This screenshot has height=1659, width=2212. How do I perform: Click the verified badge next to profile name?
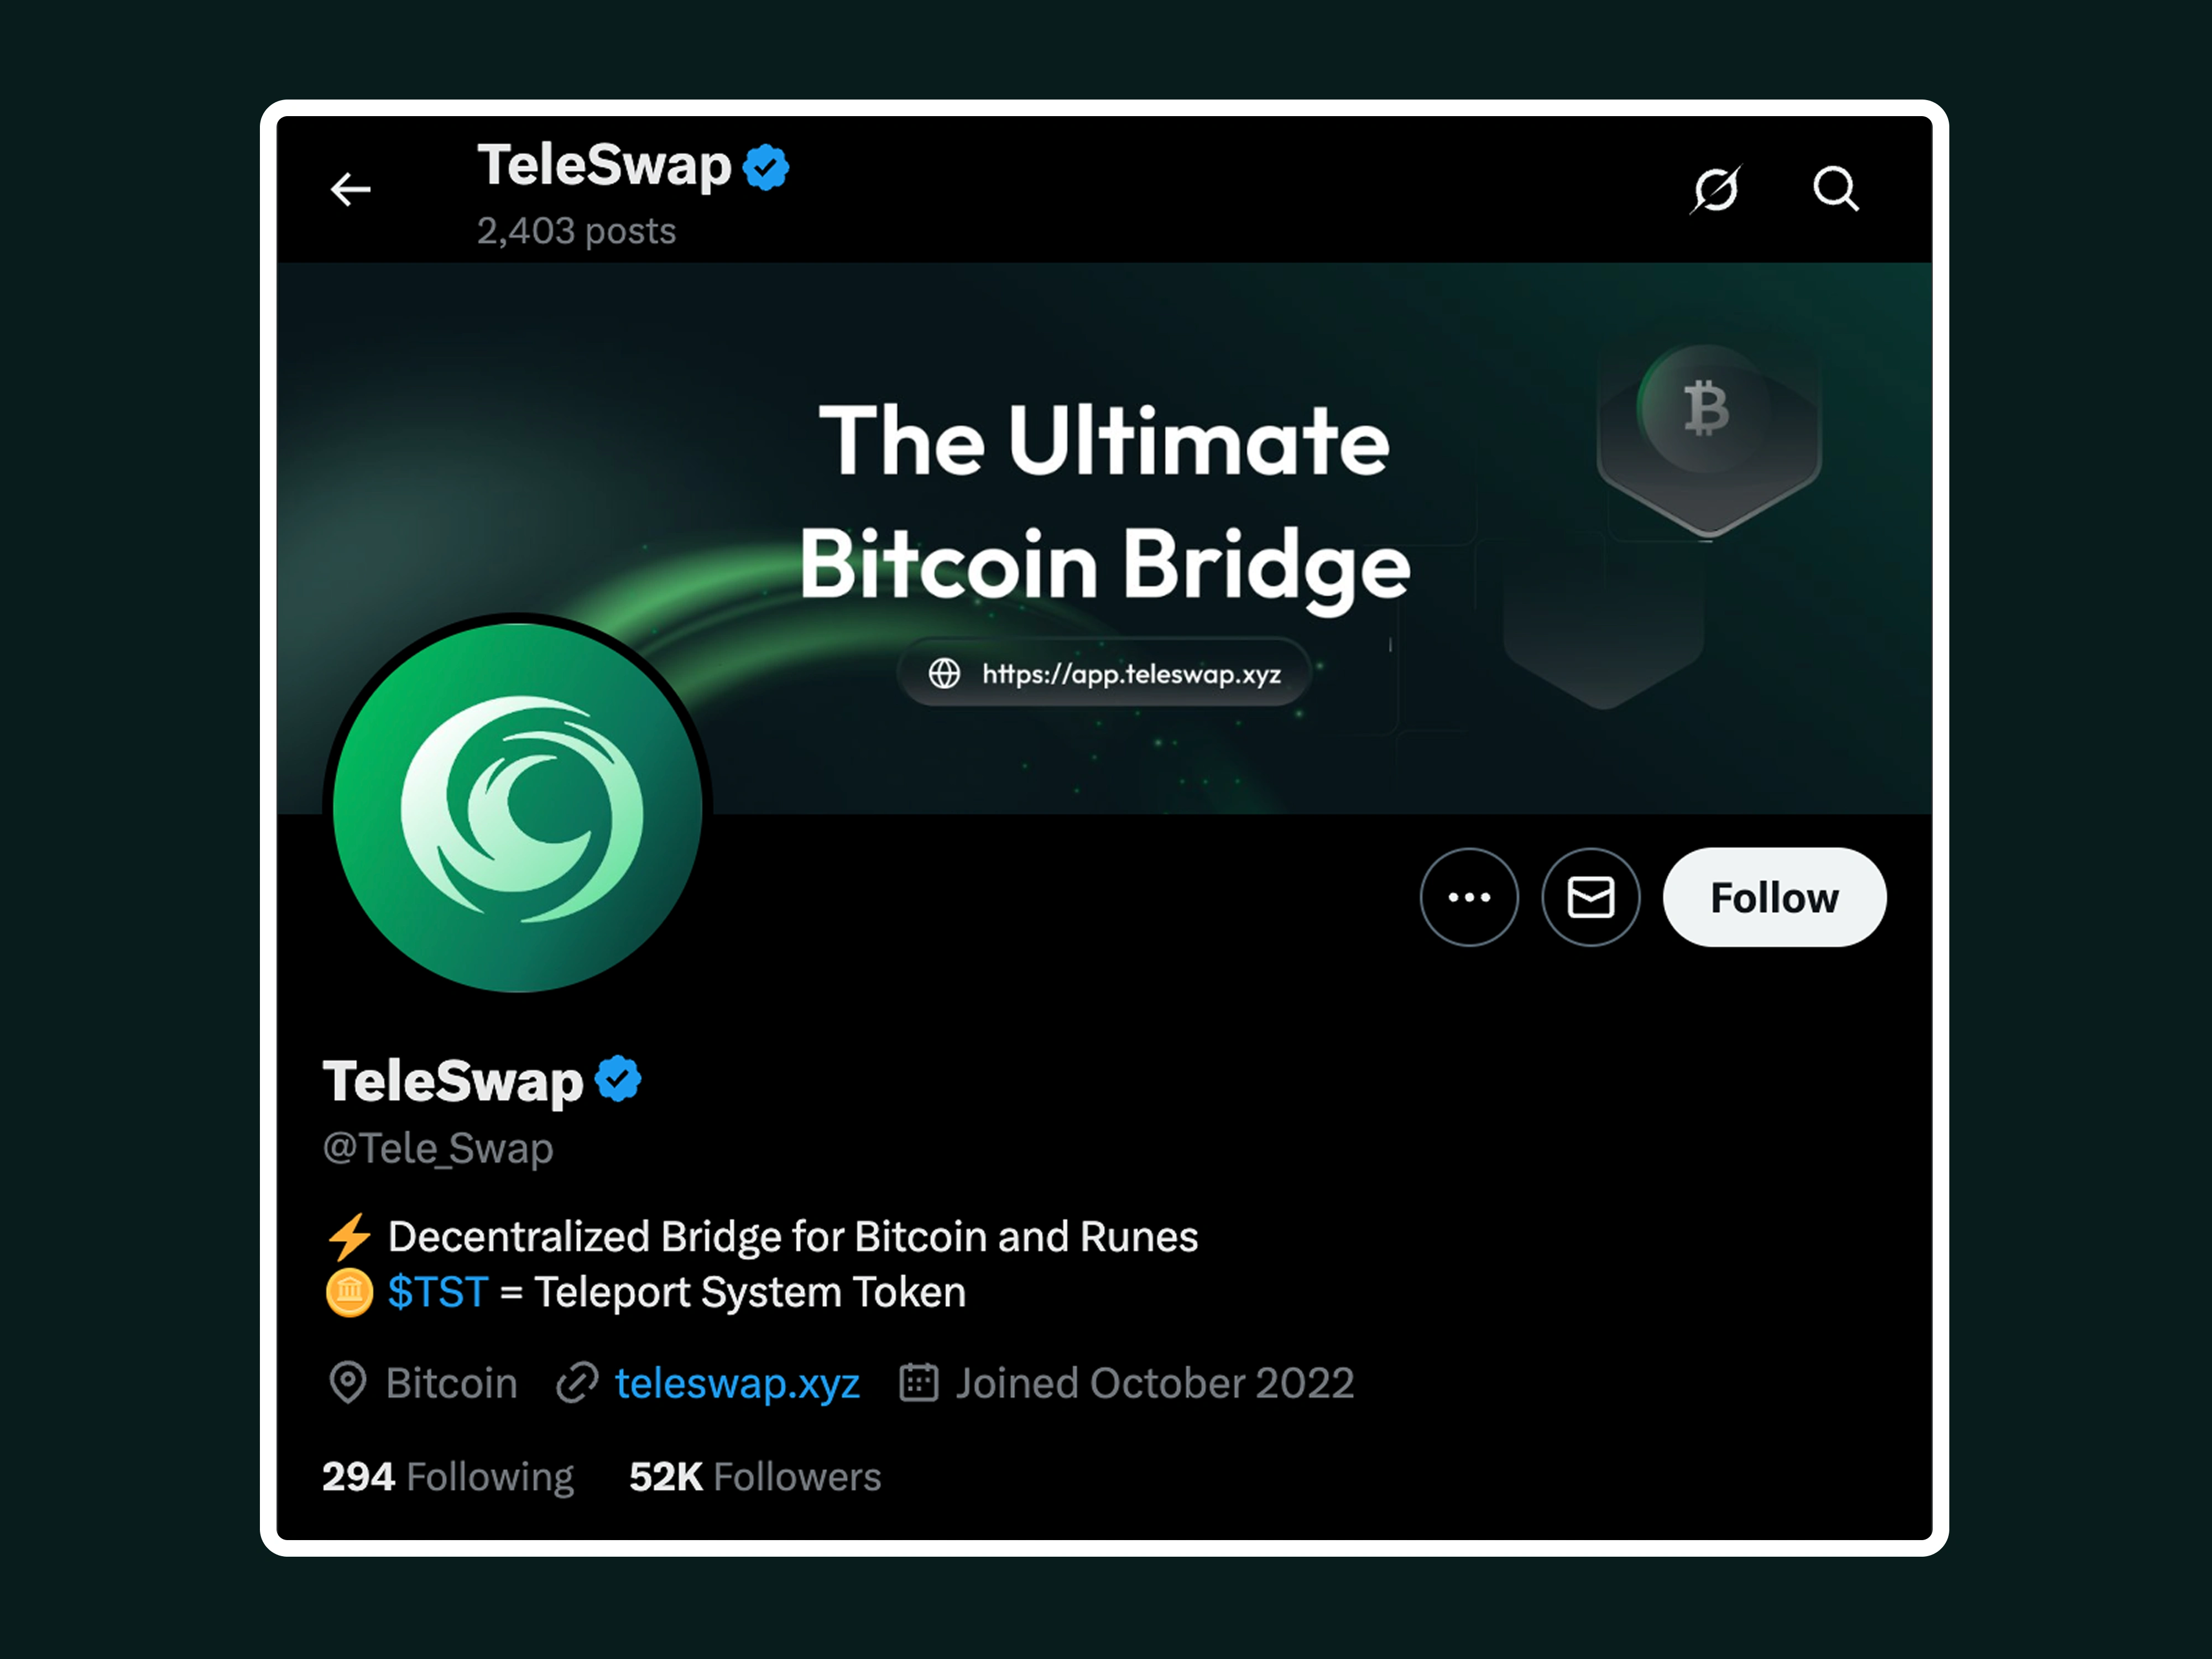tap(618, 1079)
